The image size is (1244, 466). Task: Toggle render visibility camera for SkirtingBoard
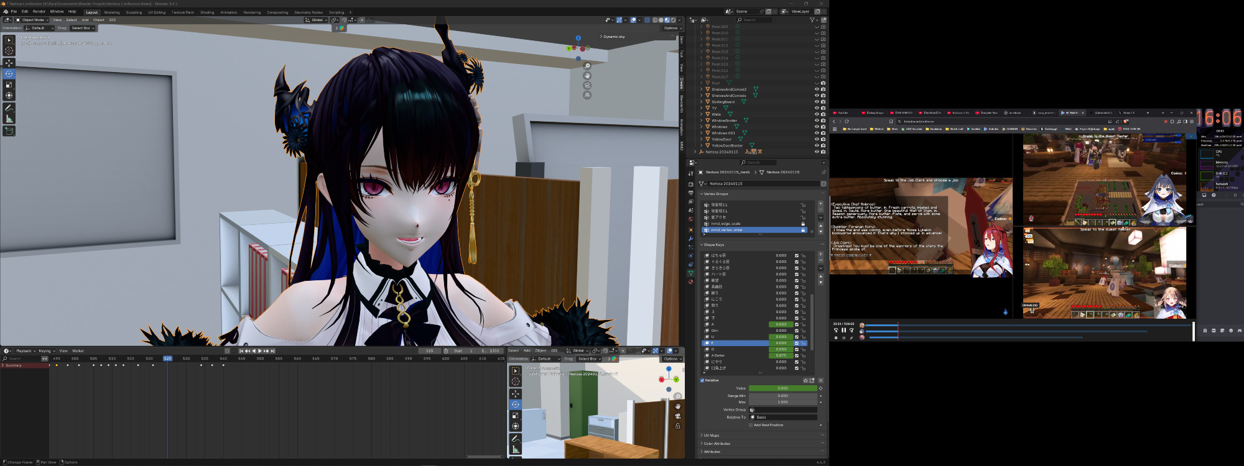824,102
